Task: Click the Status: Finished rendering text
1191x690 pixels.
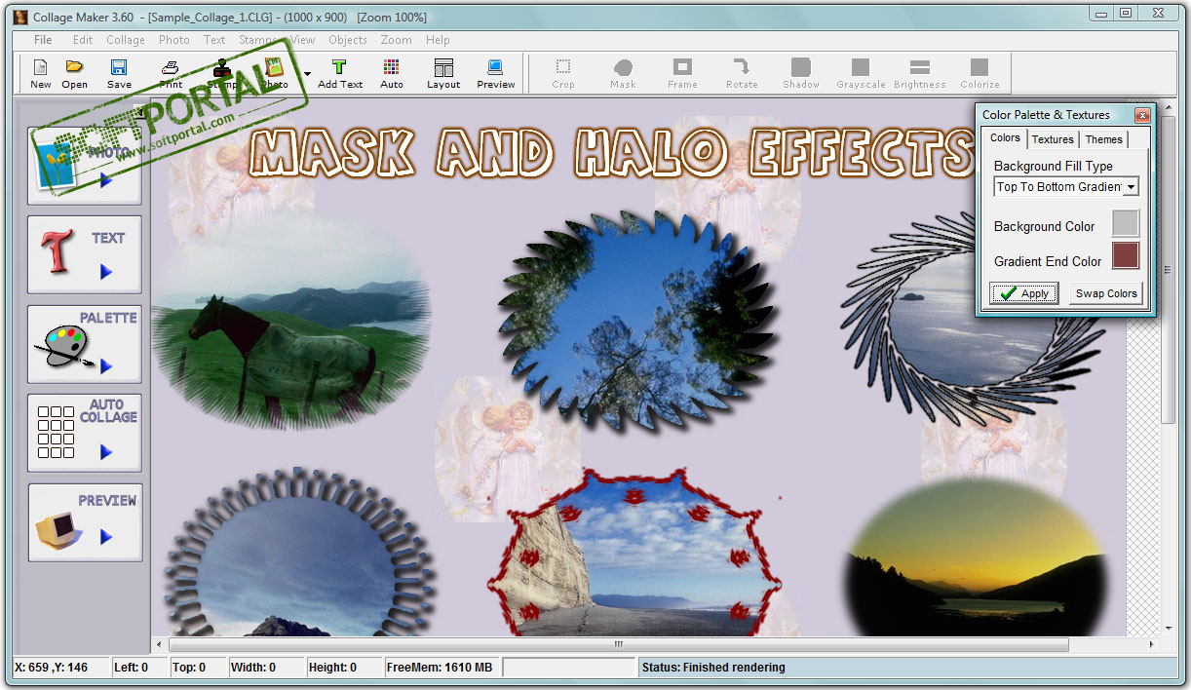Action: pyautogui.click(x=714, y=668)
